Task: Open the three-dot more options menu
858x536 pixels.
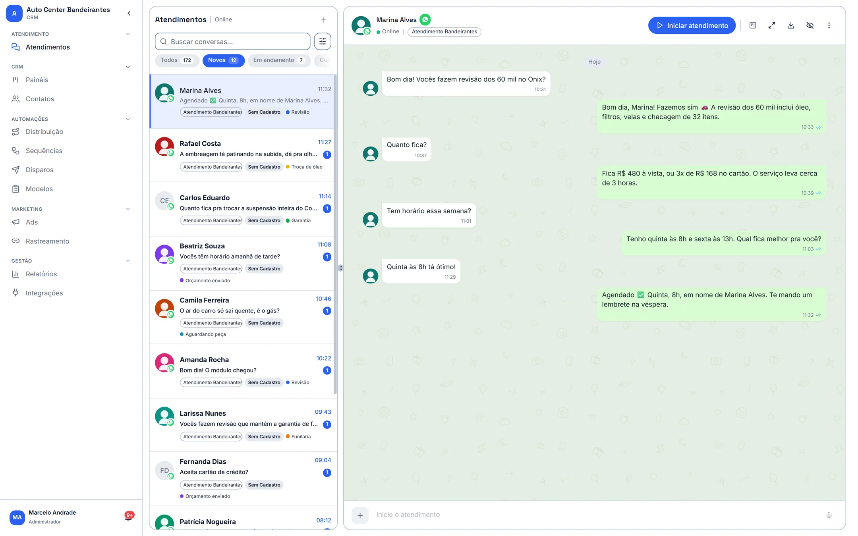Action: [x=829, y=25]
